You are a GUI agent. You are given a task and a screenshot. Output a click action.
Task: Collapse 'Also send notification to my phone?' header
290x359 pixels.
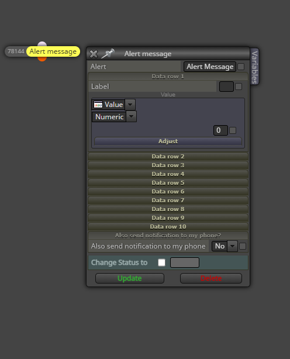pyautogui.click(x=168, y=236)
